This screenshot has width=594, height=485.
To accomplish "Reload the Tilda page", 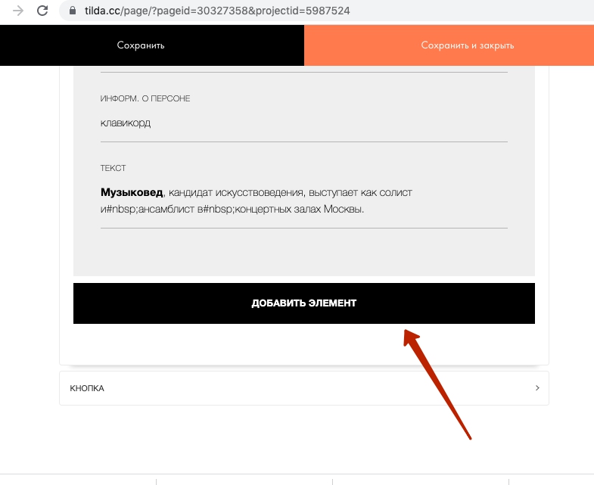I will [42, 11].
